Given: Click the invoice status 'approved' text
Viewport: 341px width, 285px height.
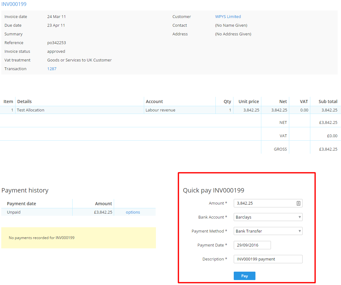Looking at the screenshot, I should point(56,52).
